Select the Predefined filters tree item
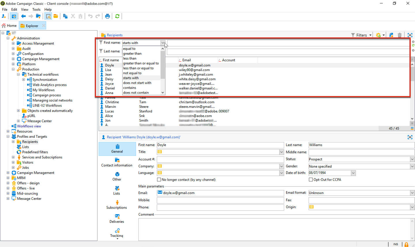Viewport: 415px width, 247px height. pyautogui.click(x=35, y=152)
